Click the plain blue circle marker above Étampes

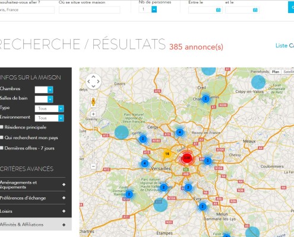pos(160,204)
